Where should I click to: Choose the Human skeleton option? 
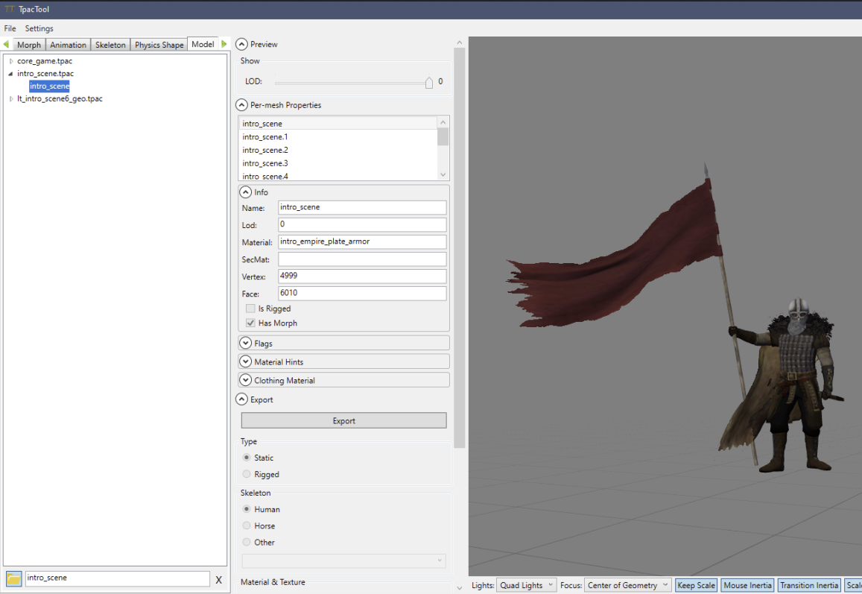coord(247,509)
